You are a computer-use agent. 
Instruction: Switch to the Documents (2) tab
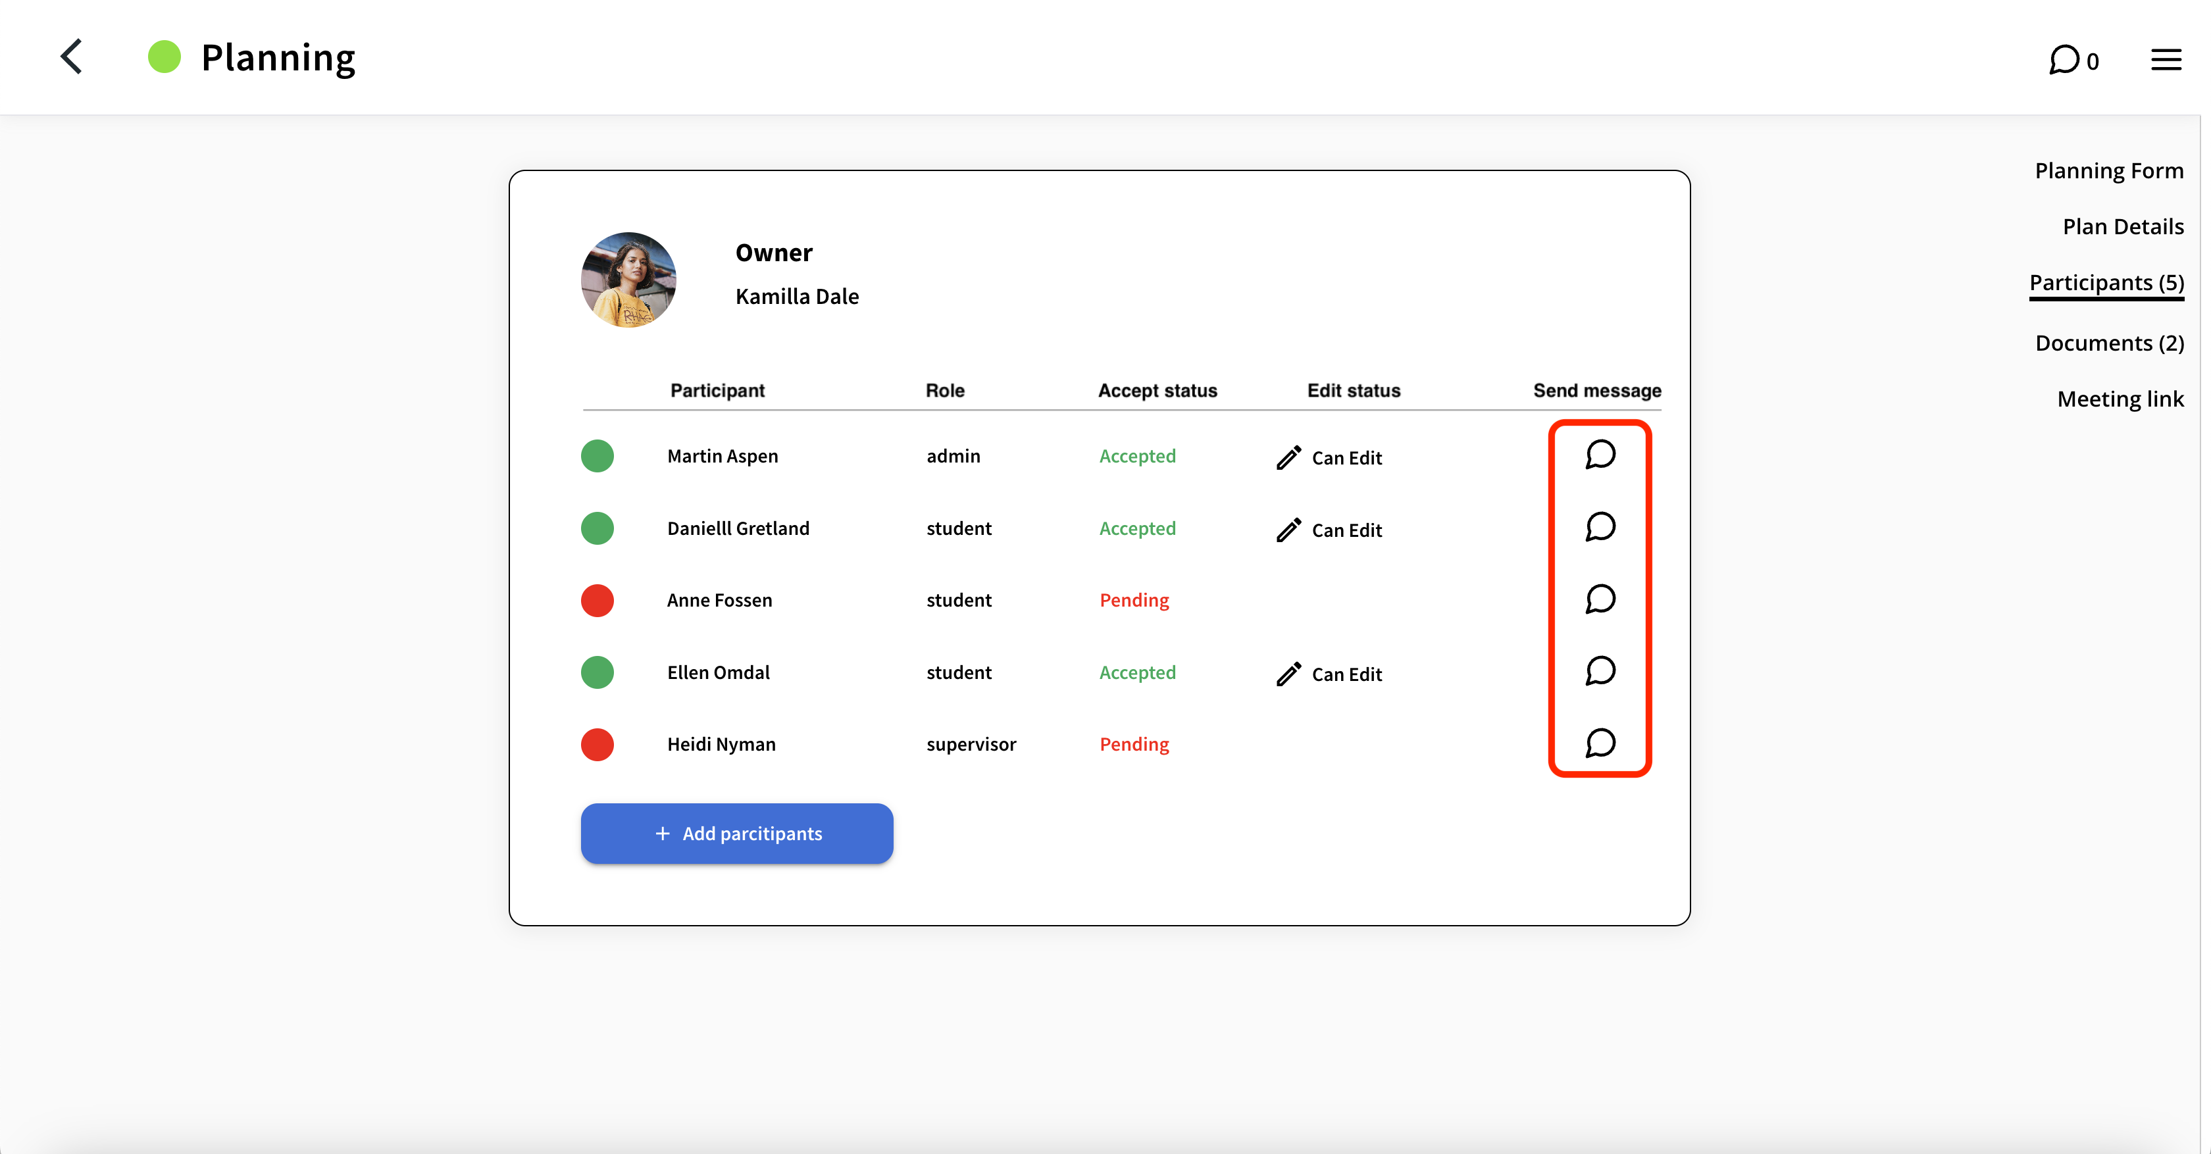2109,343
